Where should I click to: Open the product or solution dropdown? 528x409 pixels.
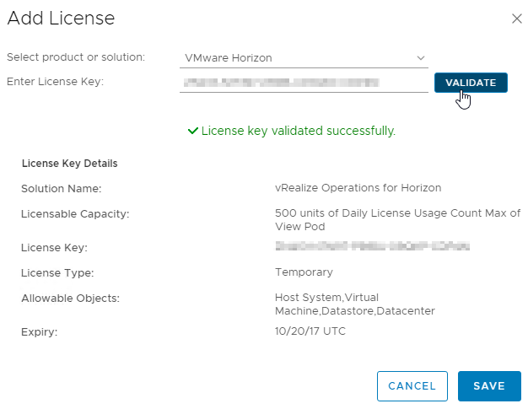coord(304,58)
